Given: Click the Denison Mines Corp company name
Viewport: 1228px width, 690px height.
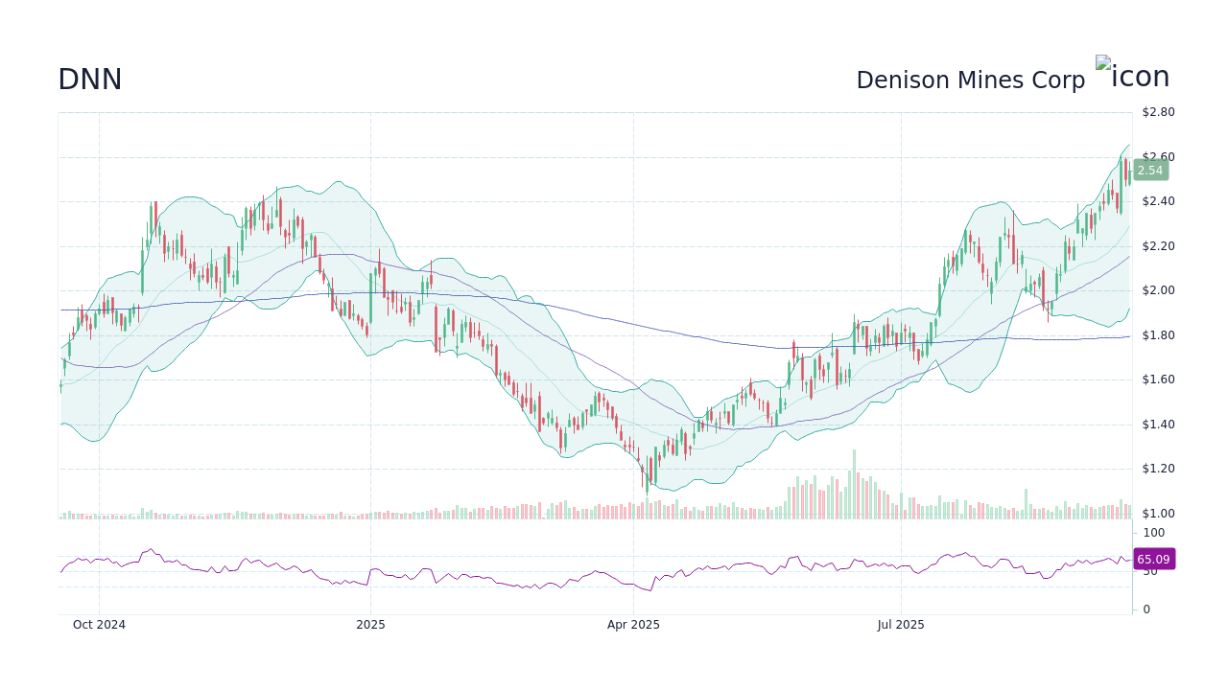Looking at the screenshot, I should point(971,80).
